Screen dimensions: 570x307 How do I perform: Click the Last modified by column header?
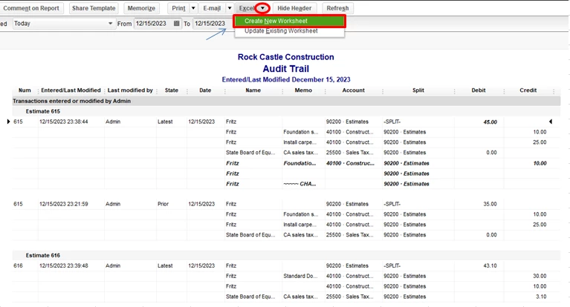(130, 90)
